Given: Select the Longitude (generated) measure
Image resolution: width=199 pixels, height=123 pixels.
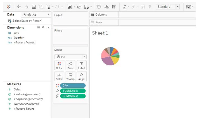Looking at the screenshot, I should [28, 99].
